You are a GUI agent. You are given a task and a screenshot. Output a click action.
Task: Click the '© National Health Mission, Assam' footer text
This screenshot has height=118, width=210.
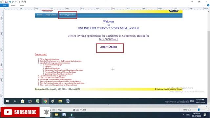click(x=168, y=89)
